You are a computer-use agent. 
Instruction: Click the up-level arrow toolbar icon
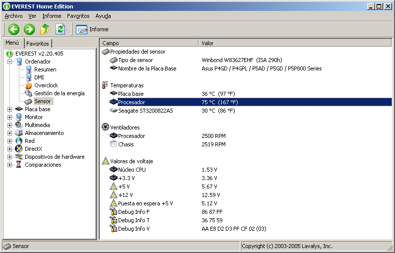(x=45, y=29)
